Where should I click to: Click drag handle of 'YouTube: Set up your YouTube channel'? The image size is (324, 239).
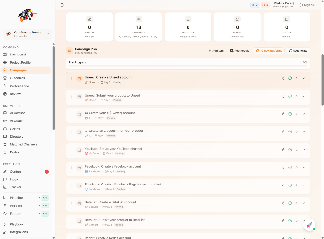click(71, 150)
